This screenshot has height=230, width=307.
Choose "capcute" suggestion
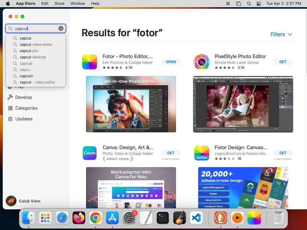pyautogui.click(x=36, y=76)
